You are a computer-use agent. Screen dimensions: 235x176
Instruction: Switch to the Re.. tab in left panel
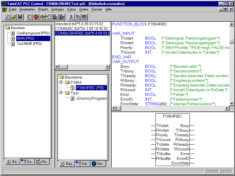(x=42, y=162)
